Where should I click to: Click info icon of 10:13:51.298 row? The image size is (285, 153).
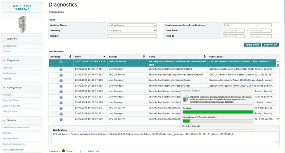pyautogui.click(x=61, y=103)
